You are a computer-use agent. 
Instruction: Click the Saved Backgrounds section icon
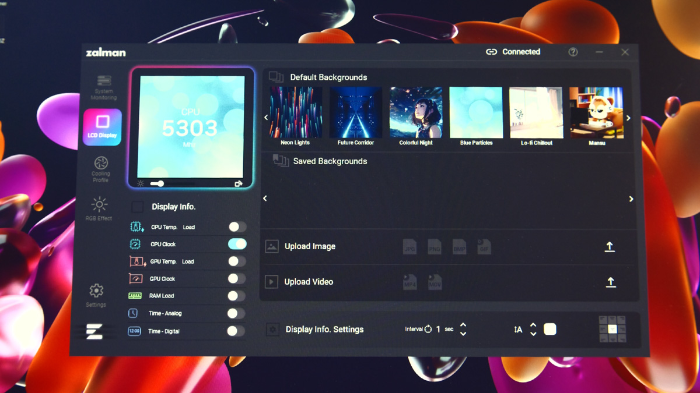click(281, 161)
